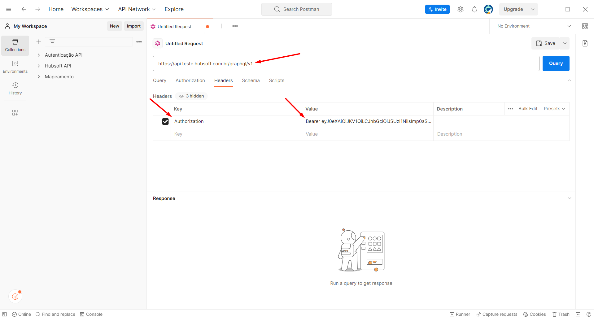Image resolution: width=594 pixels, height=317 pixels.
Task: Switch to the Scripts tab
Action: [277, 80]
